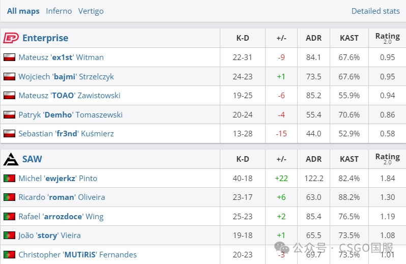This screenshot has height=264, width=406.
Task: Open Mateusz 'TOAO' Zawistowski player link
Action: 69,96
